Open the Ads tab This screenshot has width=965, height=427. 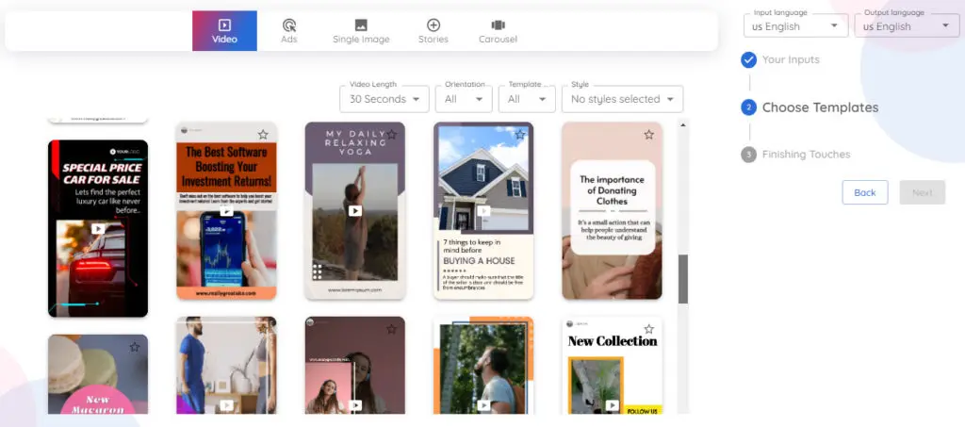click(x=288, y=31)
